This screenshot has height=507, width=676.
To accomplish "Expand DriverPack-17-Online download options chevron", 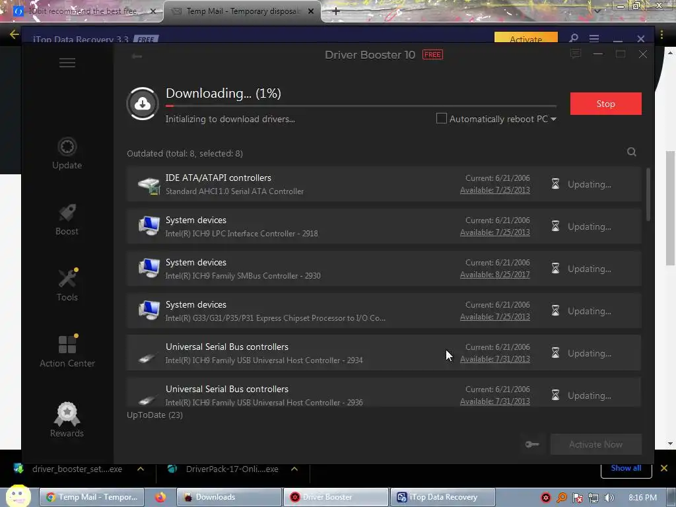I will [x=294, y=469].
